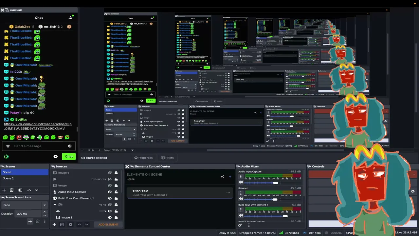Add a new scene with the plus icon
This screenshot has height=236, width=419.
4,190
